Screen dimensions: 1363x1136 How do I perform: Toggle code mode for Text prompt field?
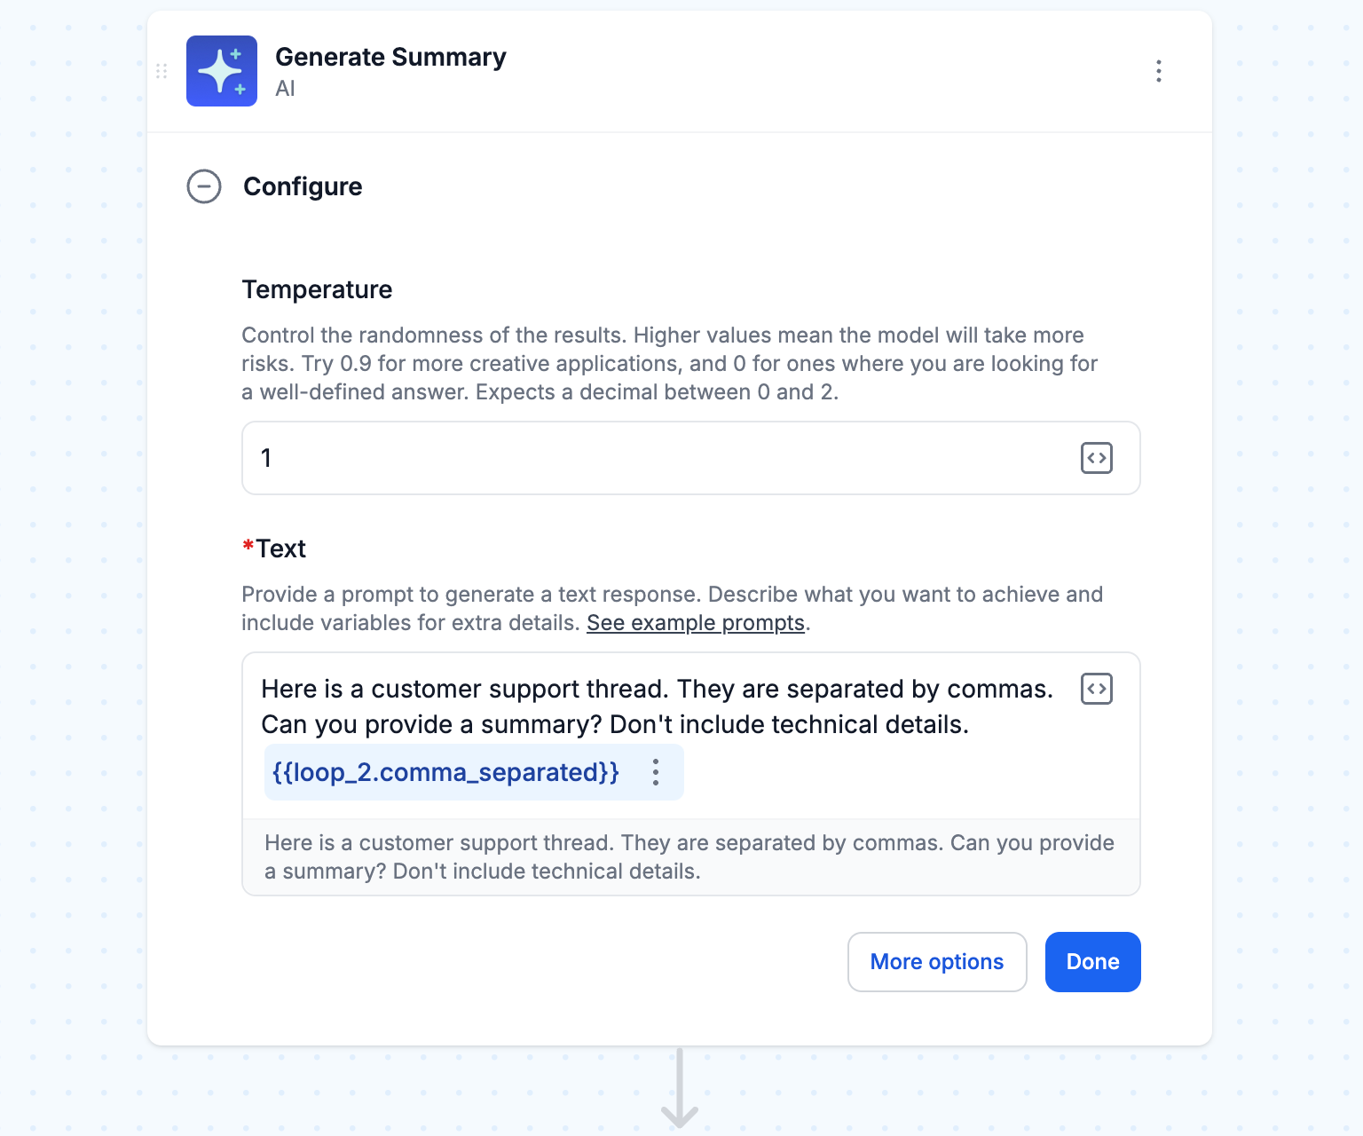point(1097,689)
